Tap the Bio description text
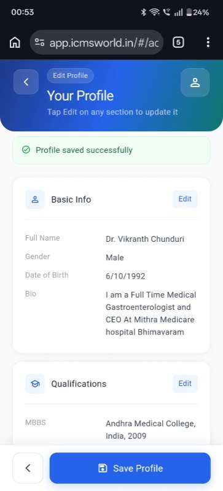The width and height of the screenshot is (223, 491). point(151,314)
